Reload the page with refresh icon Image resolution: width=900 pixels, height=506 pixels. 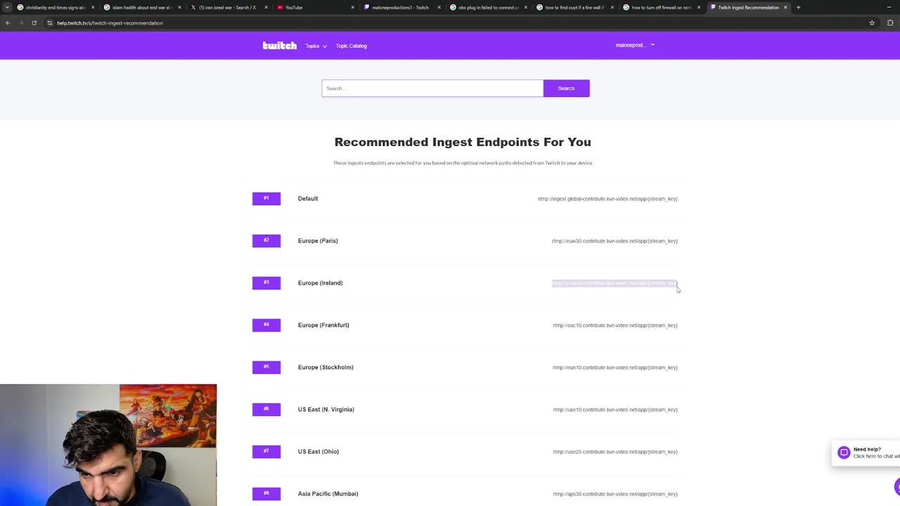click(x=34, y=22)
